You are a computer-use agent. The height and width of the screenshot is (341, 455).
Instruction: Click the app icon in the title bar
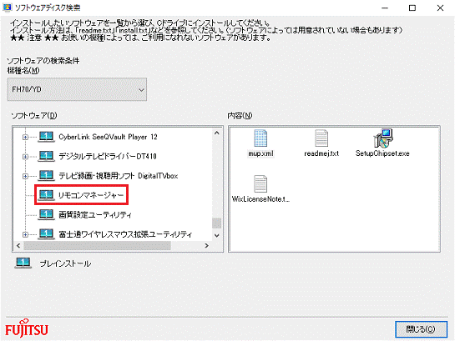click(7, 8)
